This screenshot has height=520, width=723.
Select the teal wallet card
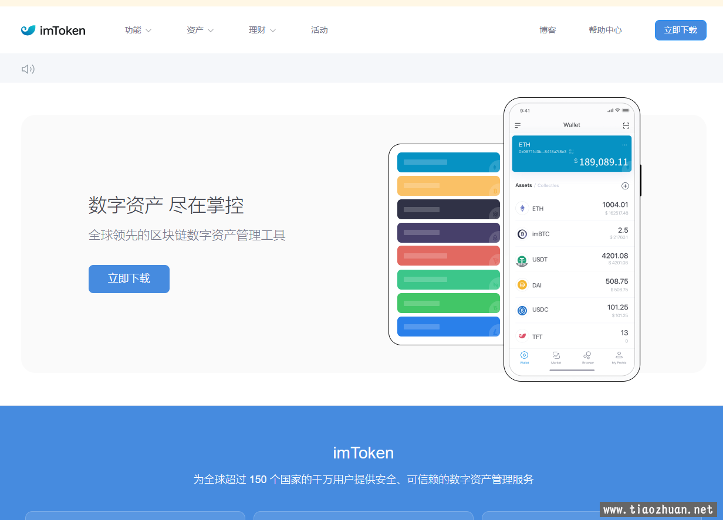pos(448,162)
